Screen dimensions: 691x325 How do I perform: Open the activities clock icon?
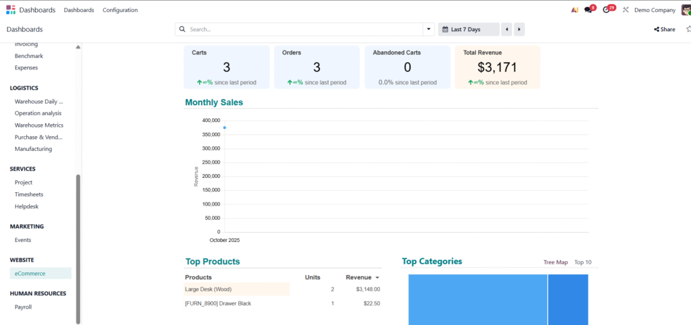607,10
